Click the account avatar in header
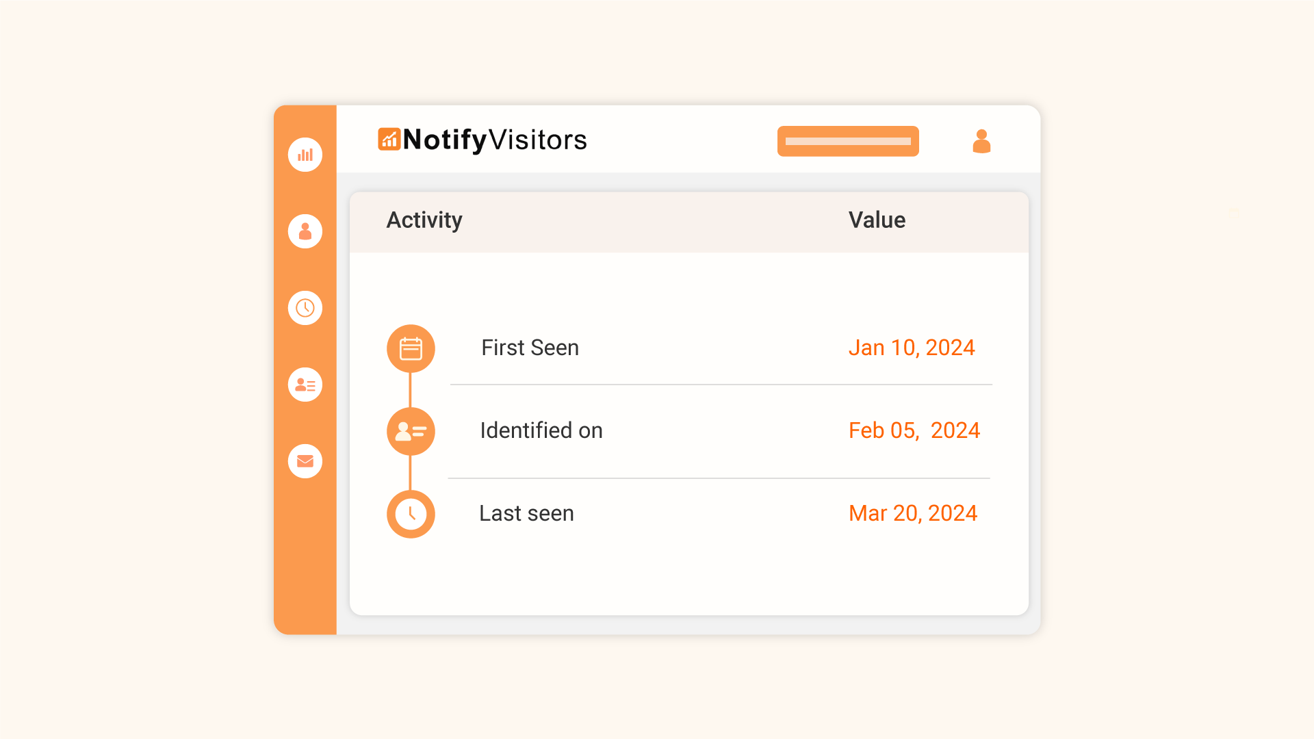Viewport: 1314px width, 739px height. [x=981, y=142]
